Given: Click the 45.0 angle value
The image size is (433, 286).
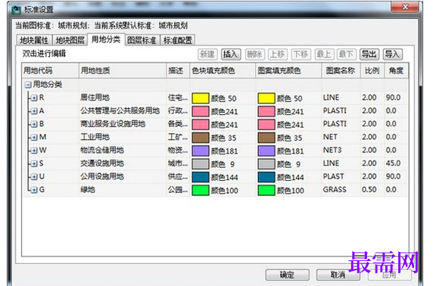Looking at the screenshot, I should click(393, 163).
